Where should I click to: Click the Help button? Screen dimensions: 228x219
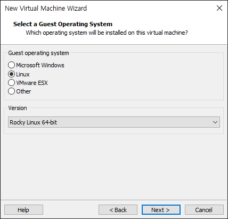point(23,210)
